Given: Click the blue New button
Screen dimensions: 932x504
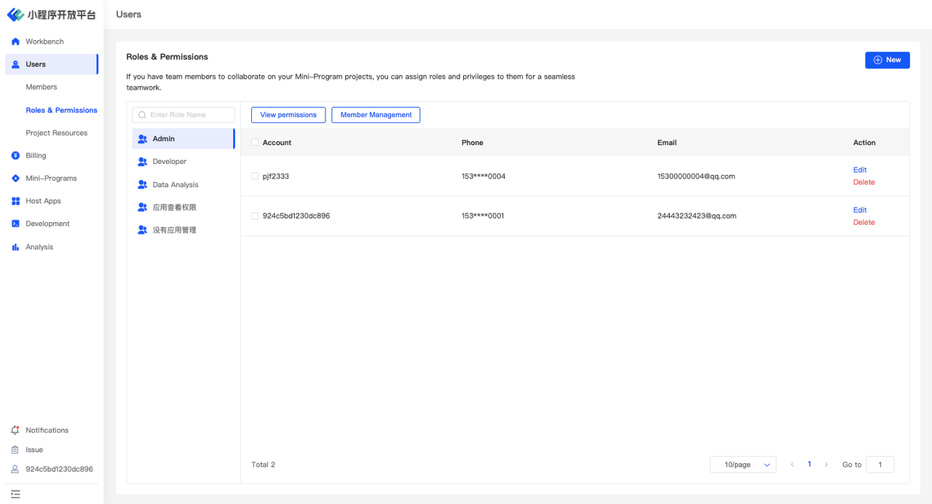Looking at the screenshot, I should click(887, 60).
